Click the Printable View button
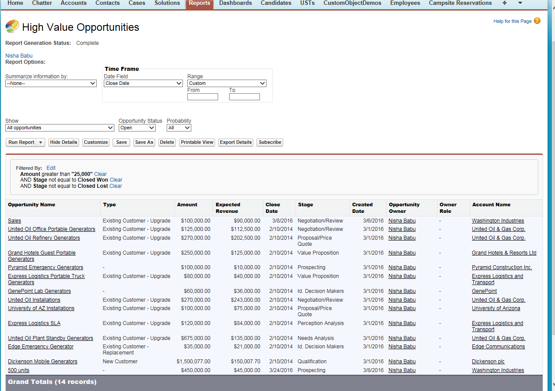The width and height of the screenshot is (555, 391). (197, 143)
